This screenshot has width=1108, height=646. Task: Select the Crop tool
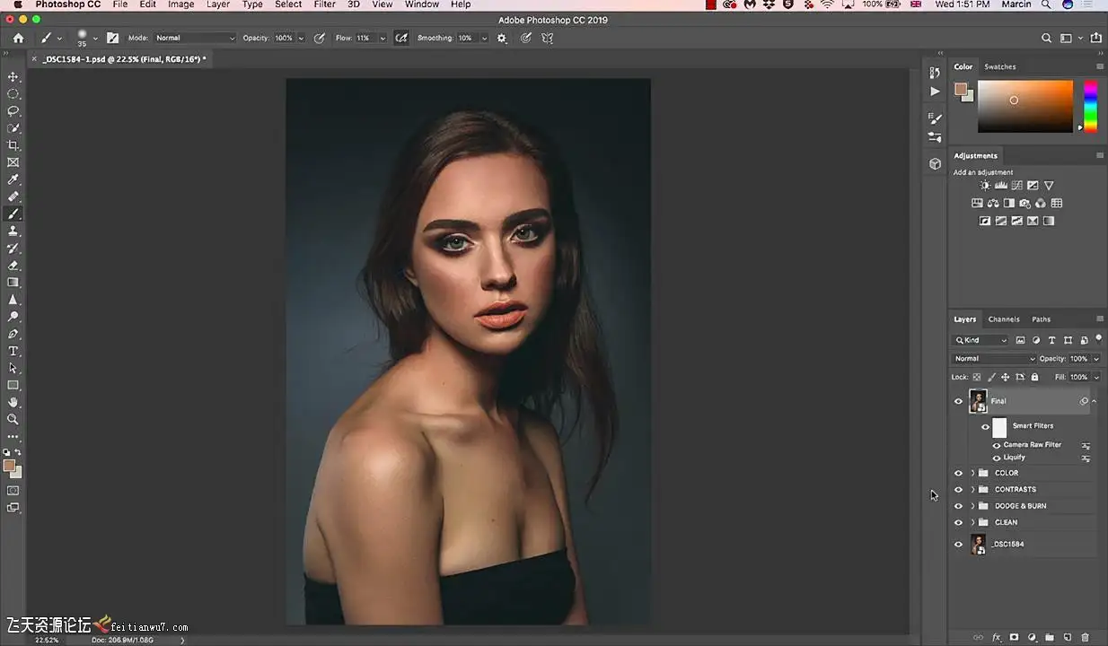tap(13, 145)
